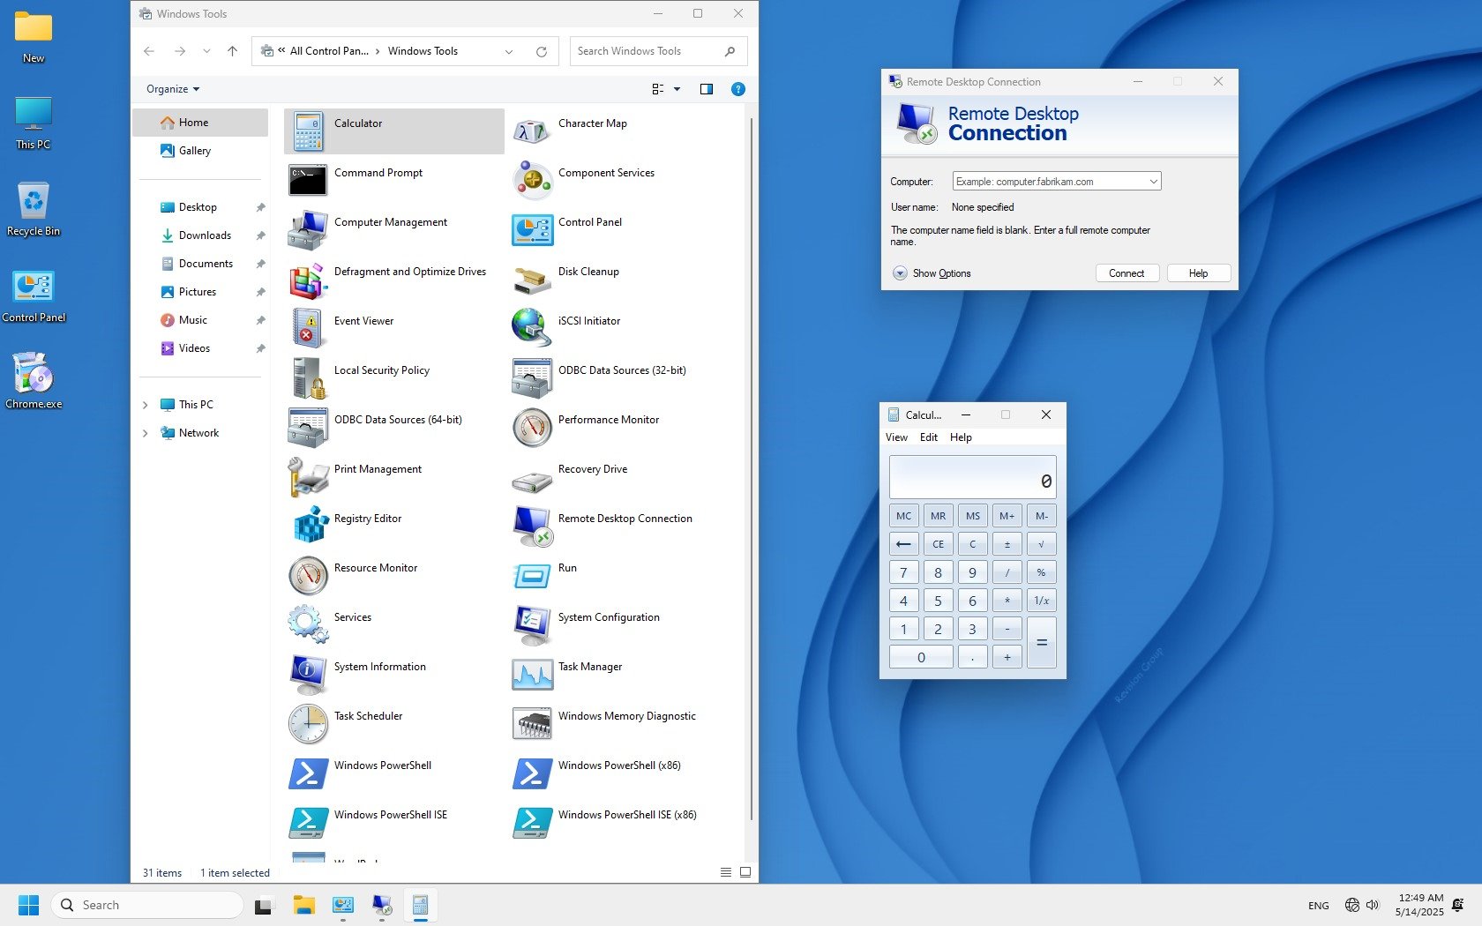
Task: Open Registry Editor icon
Action: pos(309,525)
